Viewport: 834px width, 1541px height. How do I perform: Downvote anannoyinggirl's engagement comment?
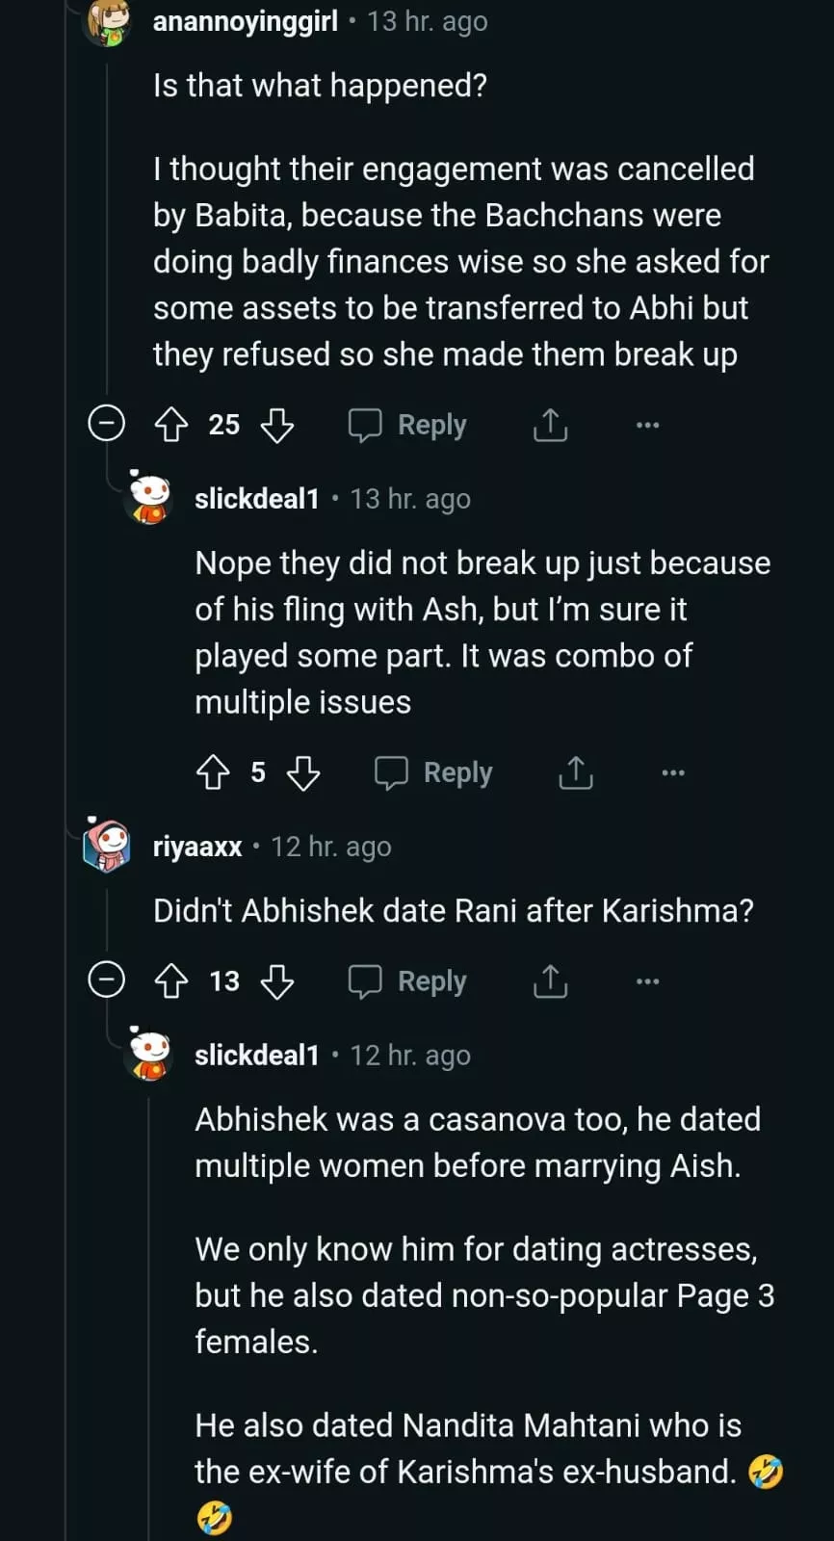click(x=277, y=425)
